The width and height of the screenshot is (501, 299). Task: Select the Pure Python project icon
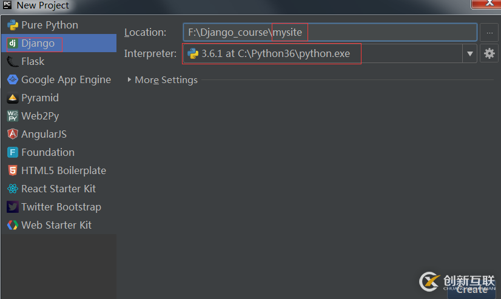[12, 25]
